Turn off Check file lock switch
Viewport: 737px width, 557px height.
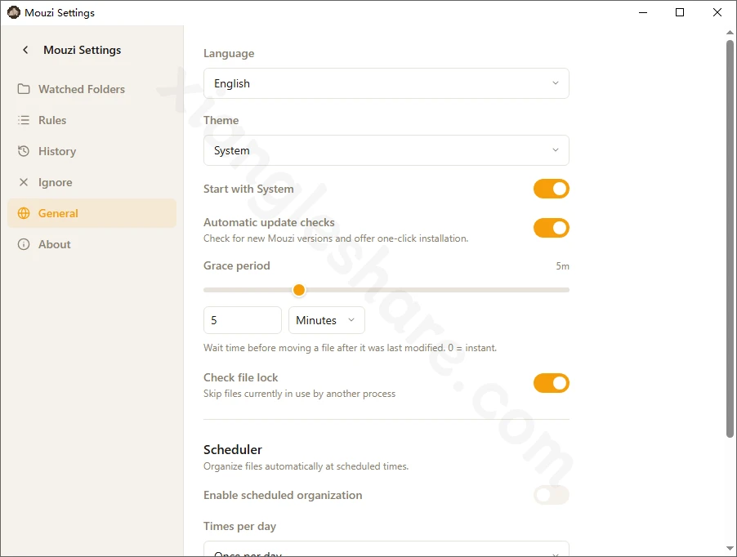[x=552, y=383]
